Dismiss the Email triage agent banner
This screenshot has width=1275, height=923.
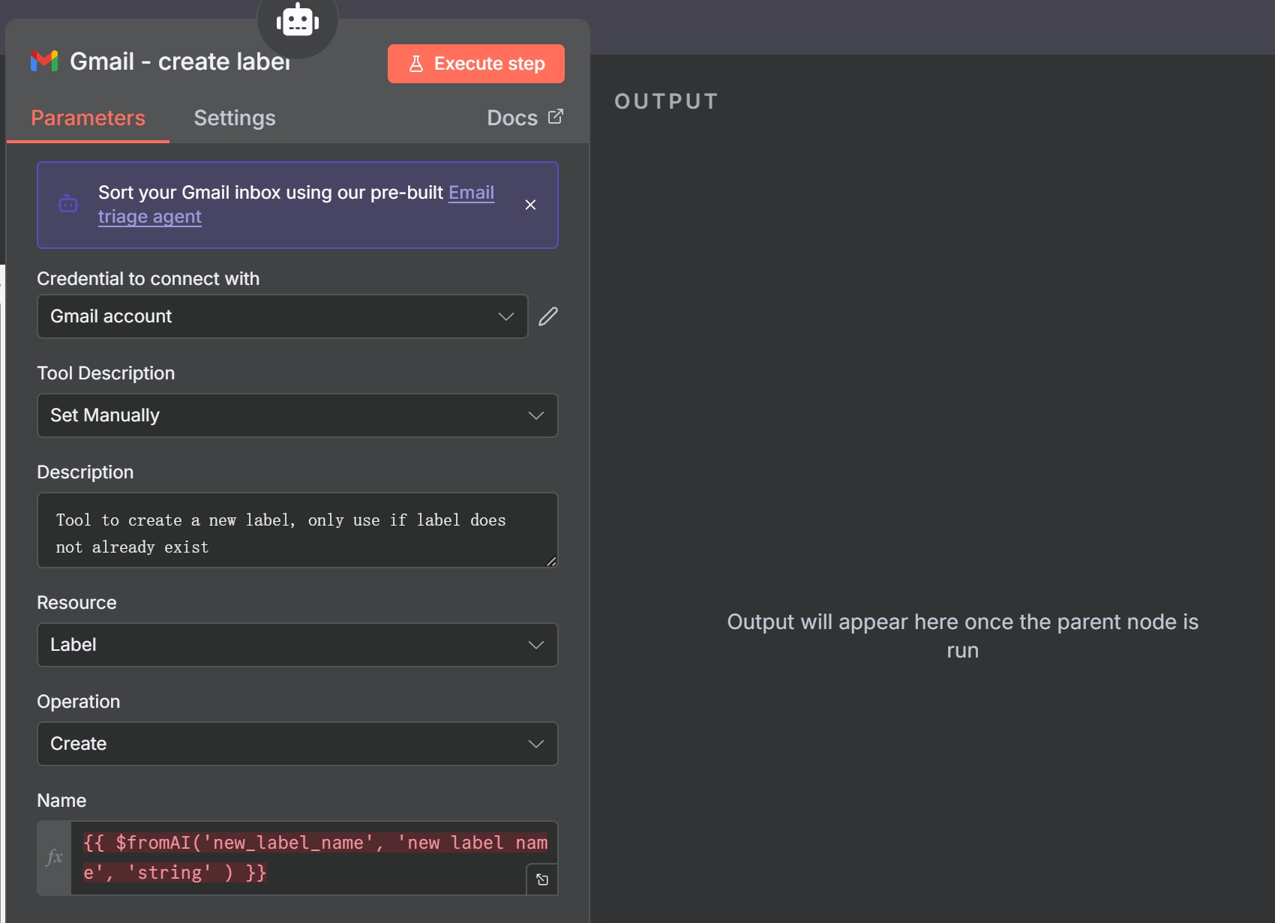(x=530, y=205)
